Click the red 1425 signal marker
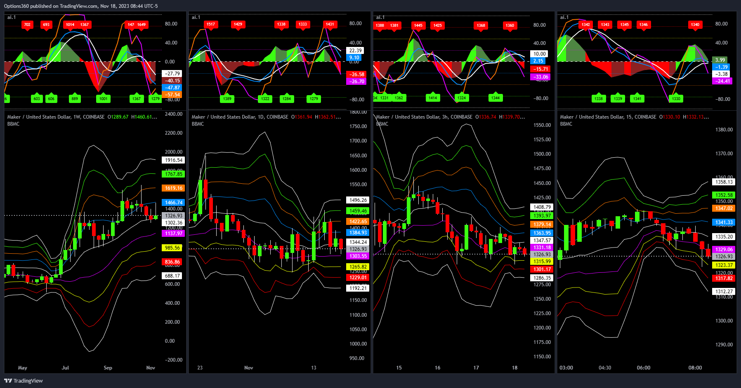The height and width of the screenshot is (388, 741). [x=438, y=26]
